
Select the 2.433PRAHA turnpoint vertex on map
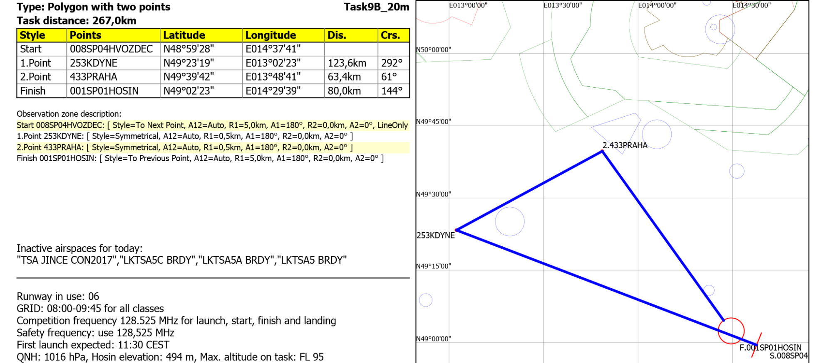pyautogui.click(x=602, y=152)
